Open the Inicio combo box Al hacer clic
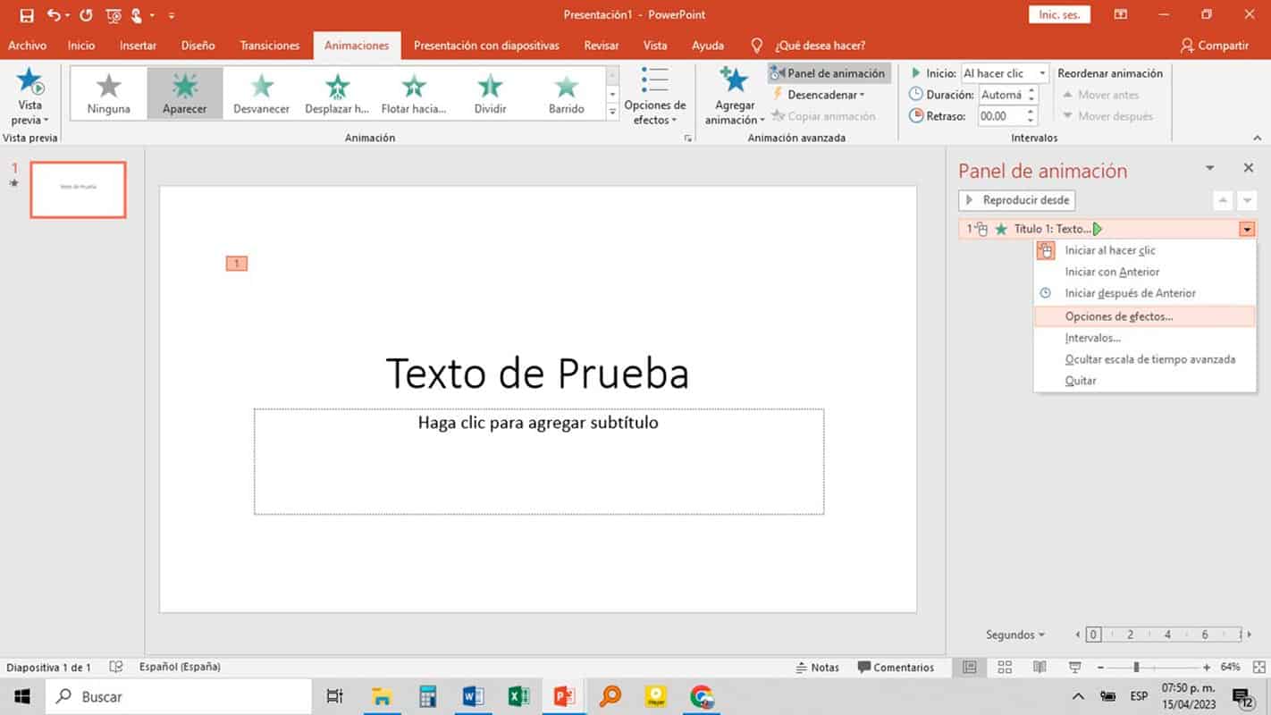Screen dimensions: 1271x715 coord(1005,73)
